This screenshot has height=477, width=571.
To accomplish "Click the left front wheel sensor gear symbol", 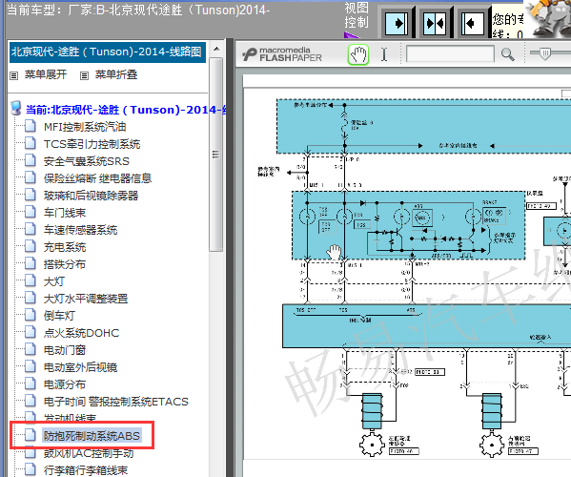I will tap(372, 445).
